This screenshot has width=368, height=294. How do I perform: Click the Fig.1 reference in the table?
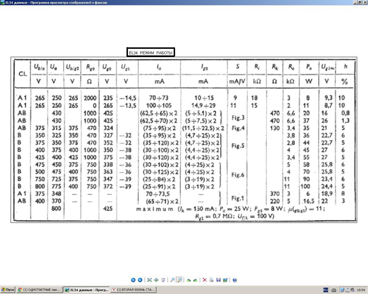[x=238, y=199]
